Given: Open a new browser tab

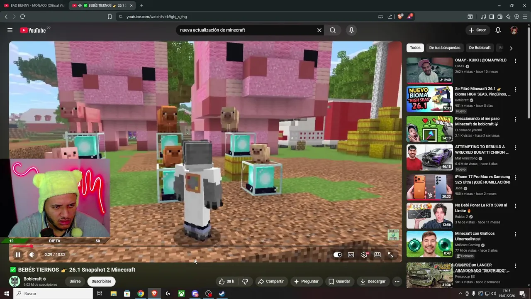Looking at the screenshot, I should [x=141, y=5].
